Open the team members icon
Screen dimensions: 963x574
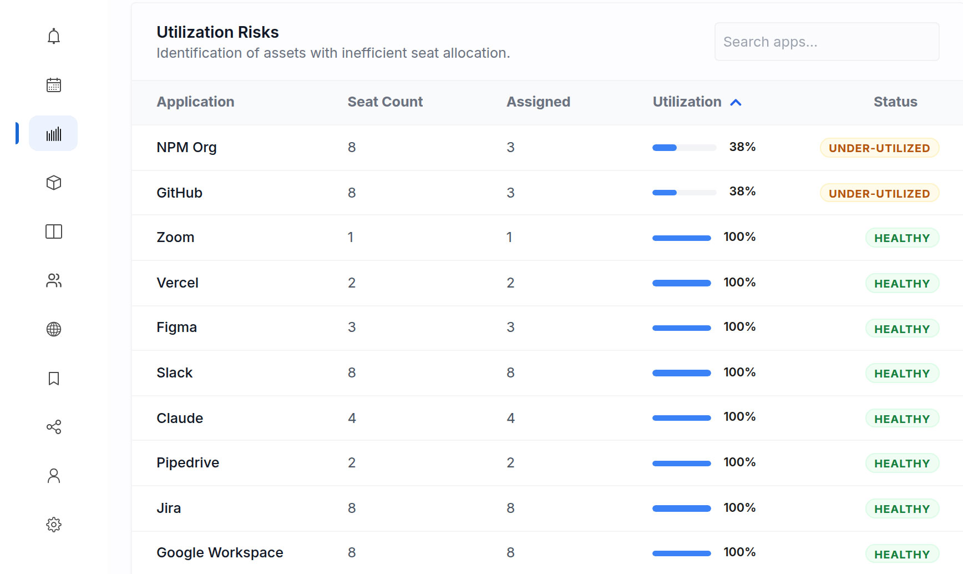[x=53, y=280]
